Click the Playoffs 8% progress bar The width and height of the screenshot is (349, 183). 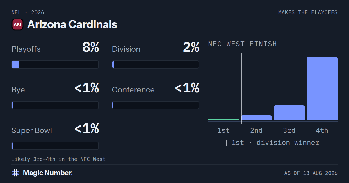tap(55, 64)
